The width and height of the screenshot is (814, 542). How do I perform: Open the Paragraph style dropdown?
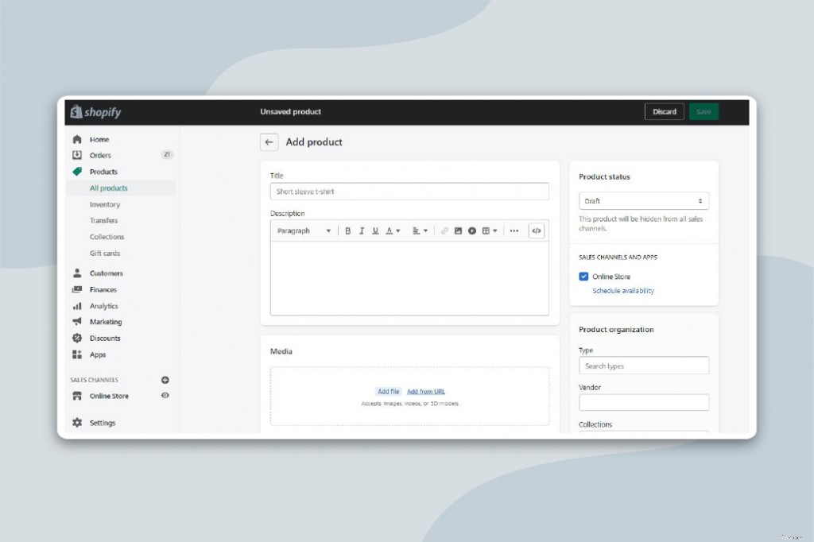[x=302, y=230]
